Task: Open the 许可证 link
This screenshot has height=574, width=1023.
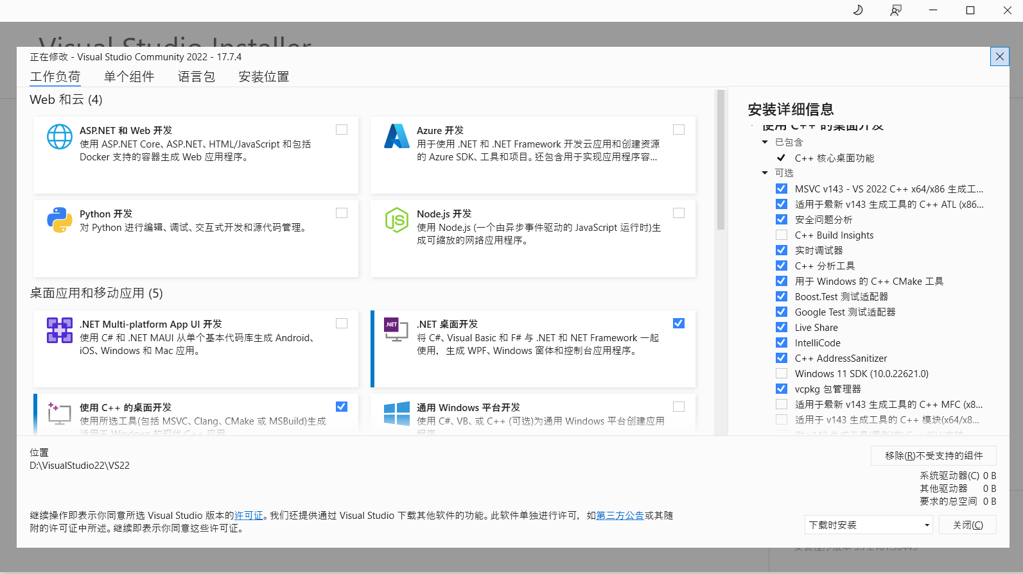Action: pyautogui.click(x=249, y=516)
